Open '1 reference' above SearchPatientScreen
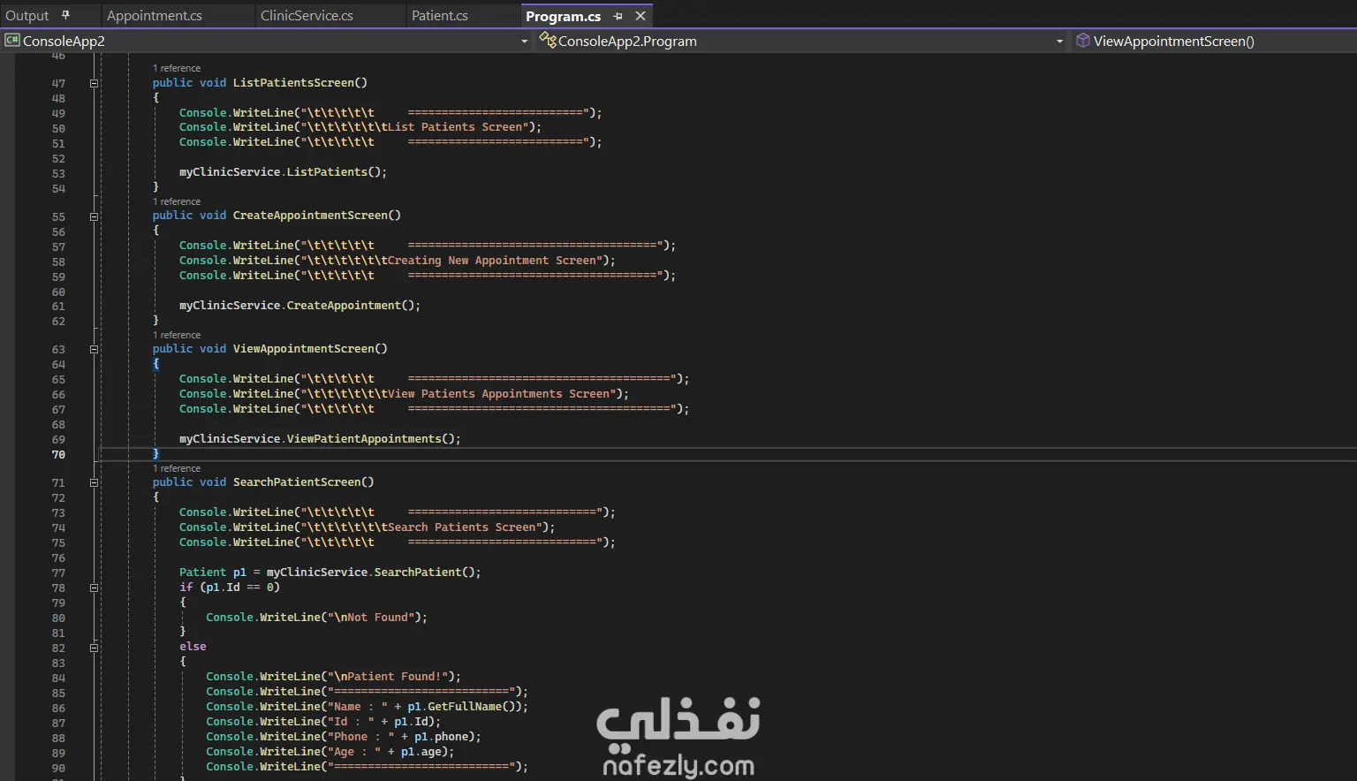Screen dimensions: 1357x781 coord(177,468)
